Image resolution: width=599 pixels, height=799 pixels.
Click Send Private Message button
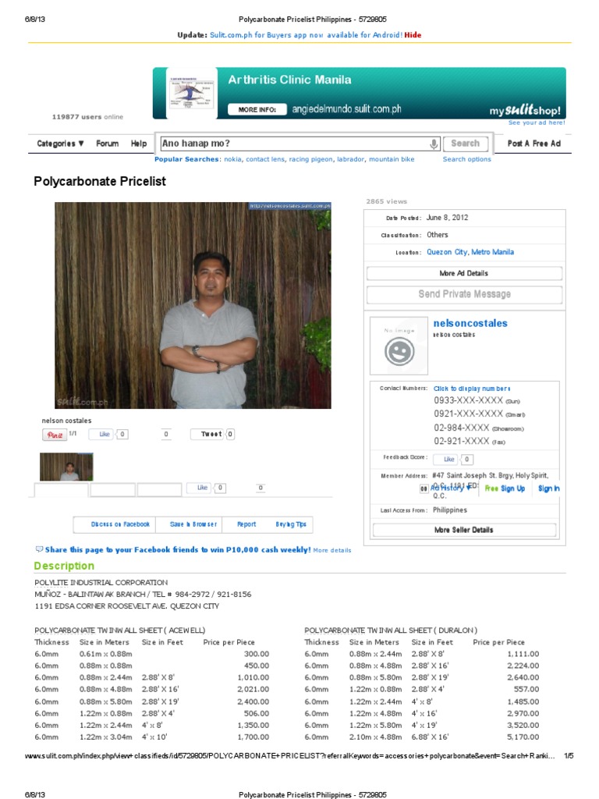tap(464, 294)
